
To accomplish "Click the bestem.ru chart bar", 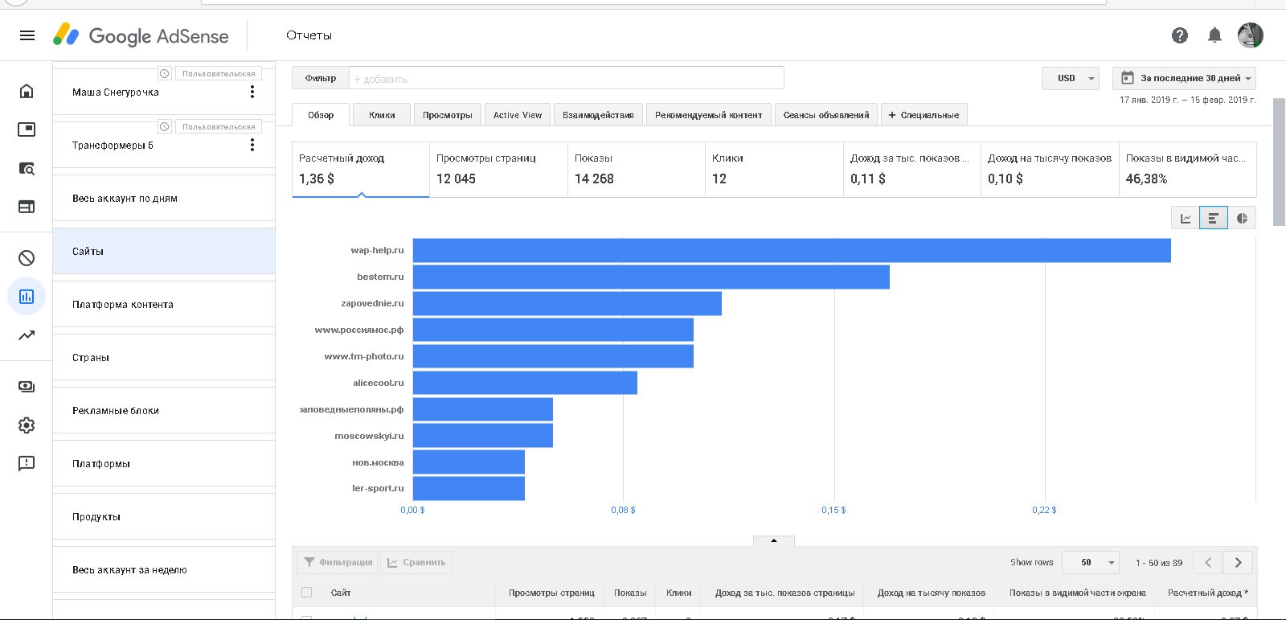I will [x=651, y=277].
